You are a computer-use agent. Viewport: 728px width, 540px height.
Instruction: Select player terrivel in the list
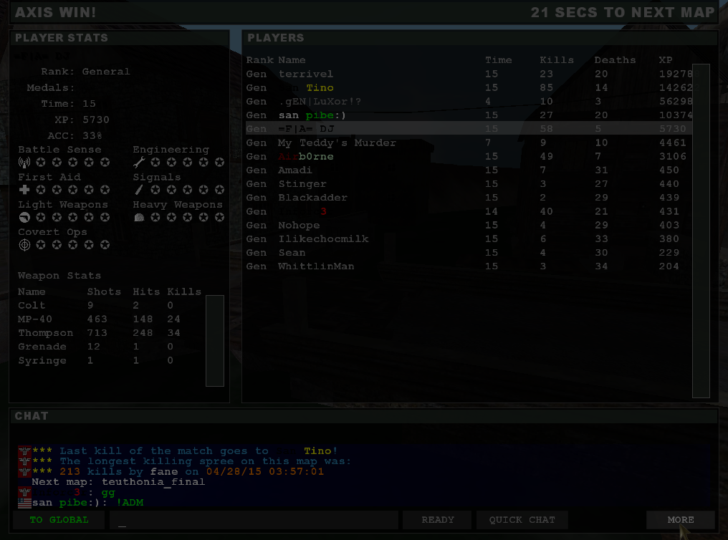469,74
